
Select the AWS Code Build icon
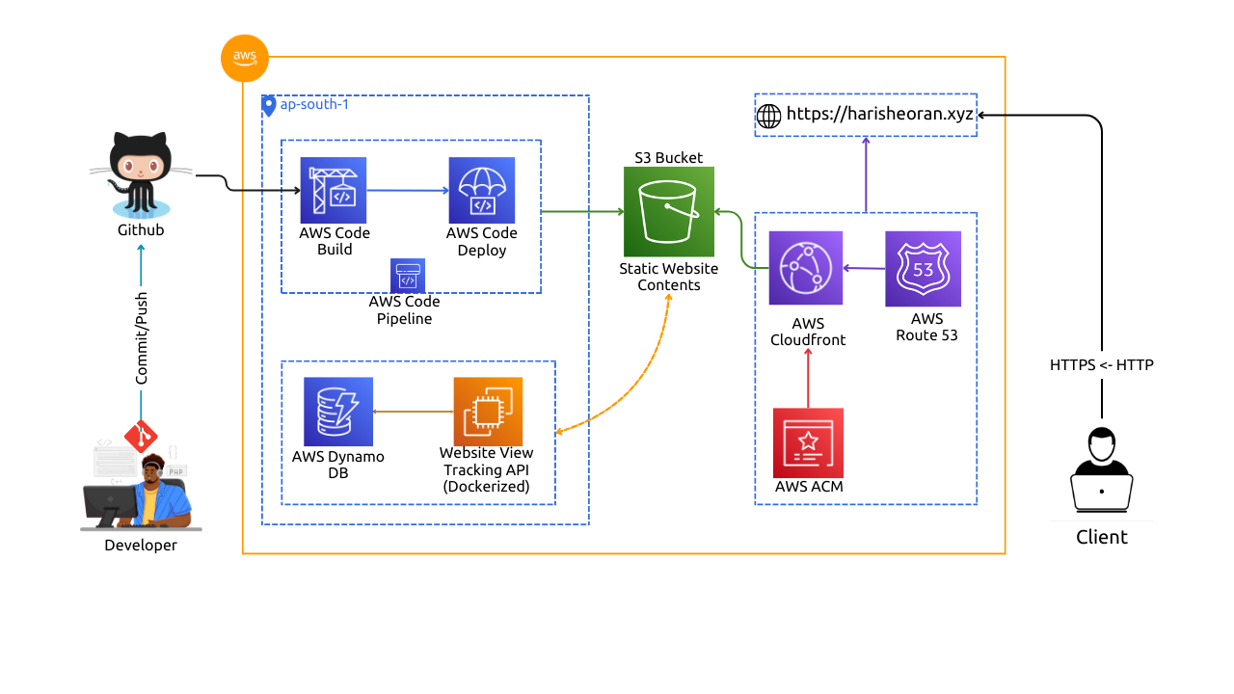click(x=334, y=190)
